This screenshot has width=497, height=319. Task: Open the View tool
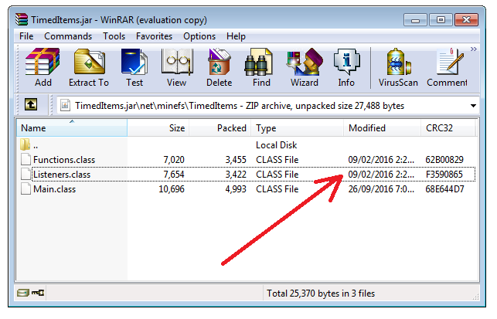176,67
